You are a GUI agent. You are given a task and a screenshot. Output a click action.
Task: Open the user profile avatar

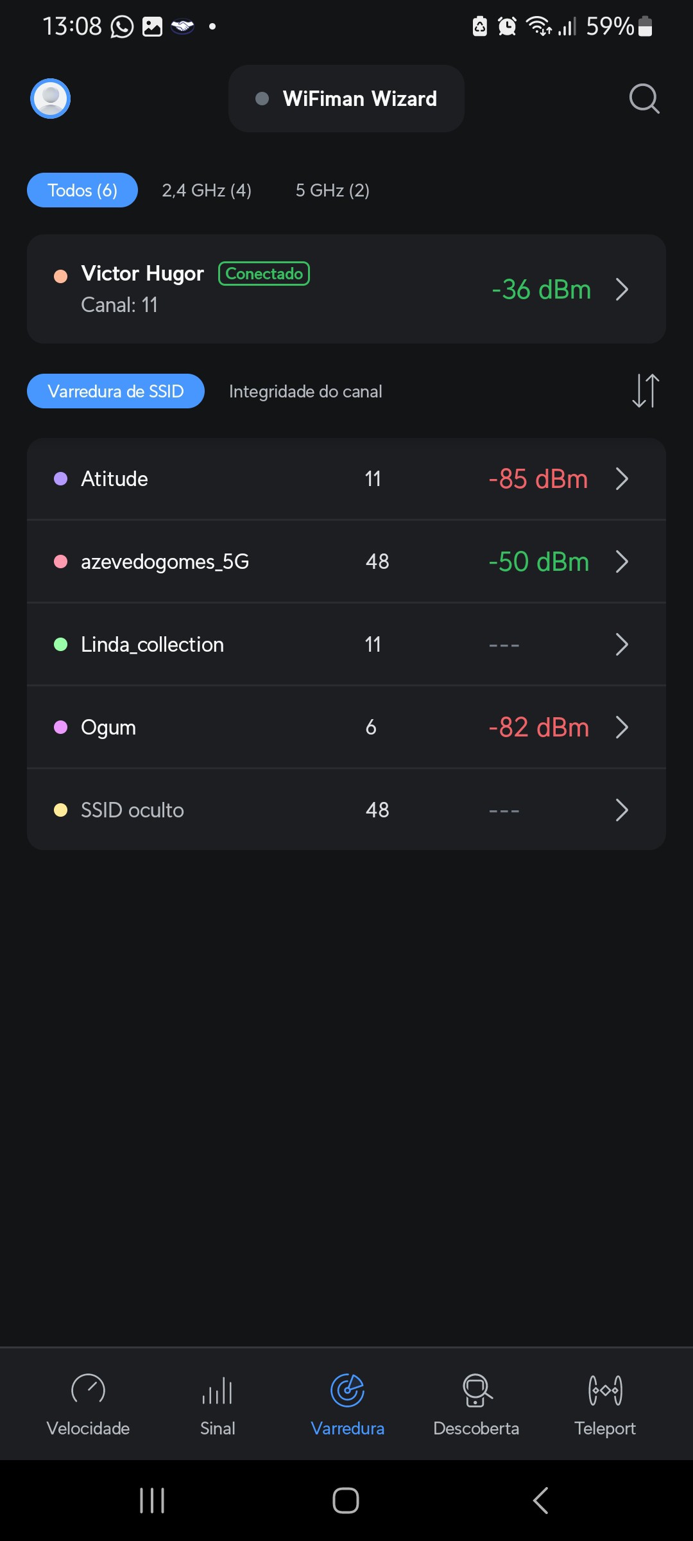coord(50,99)
